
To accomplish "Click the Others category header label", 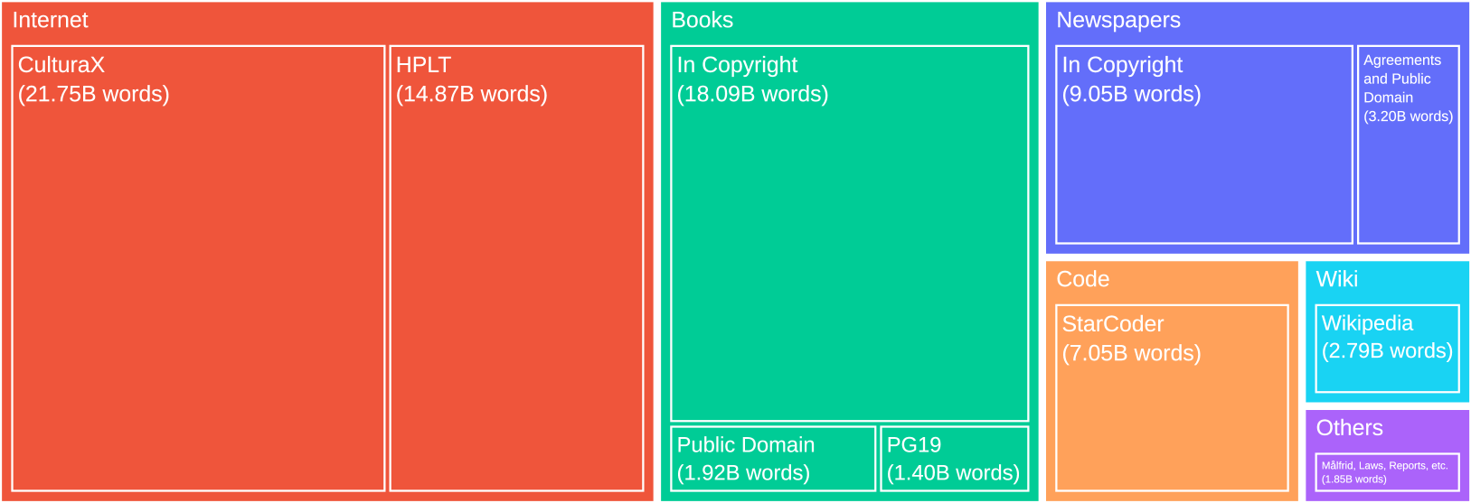I will (x=1349, y=428).
